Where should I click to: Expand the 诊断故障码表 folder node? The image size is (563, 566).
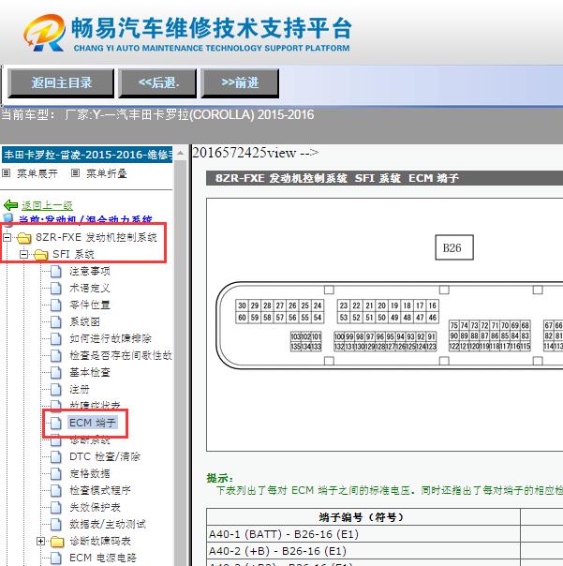coord(41,541)
